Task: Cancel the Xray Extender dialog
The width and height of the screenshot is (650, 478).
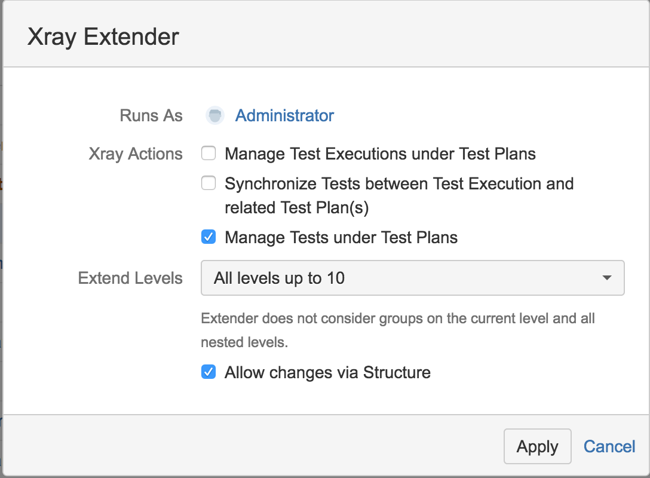Action: 609,446
